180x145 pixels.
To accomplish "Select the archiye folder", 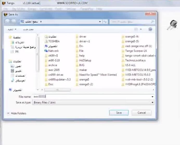I will click(x=51, y=65).
